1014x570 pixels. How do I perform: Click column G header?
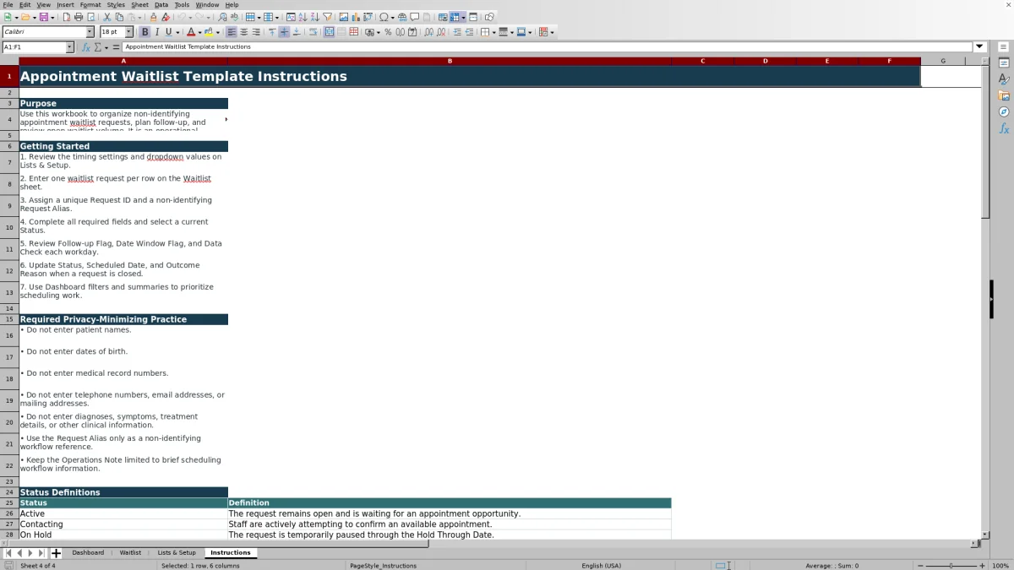point(944,61)
